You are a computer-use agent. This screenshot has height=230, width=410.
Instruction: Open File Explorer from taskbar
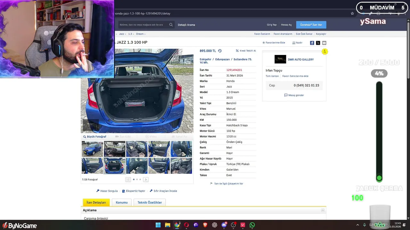coord(168,225)
